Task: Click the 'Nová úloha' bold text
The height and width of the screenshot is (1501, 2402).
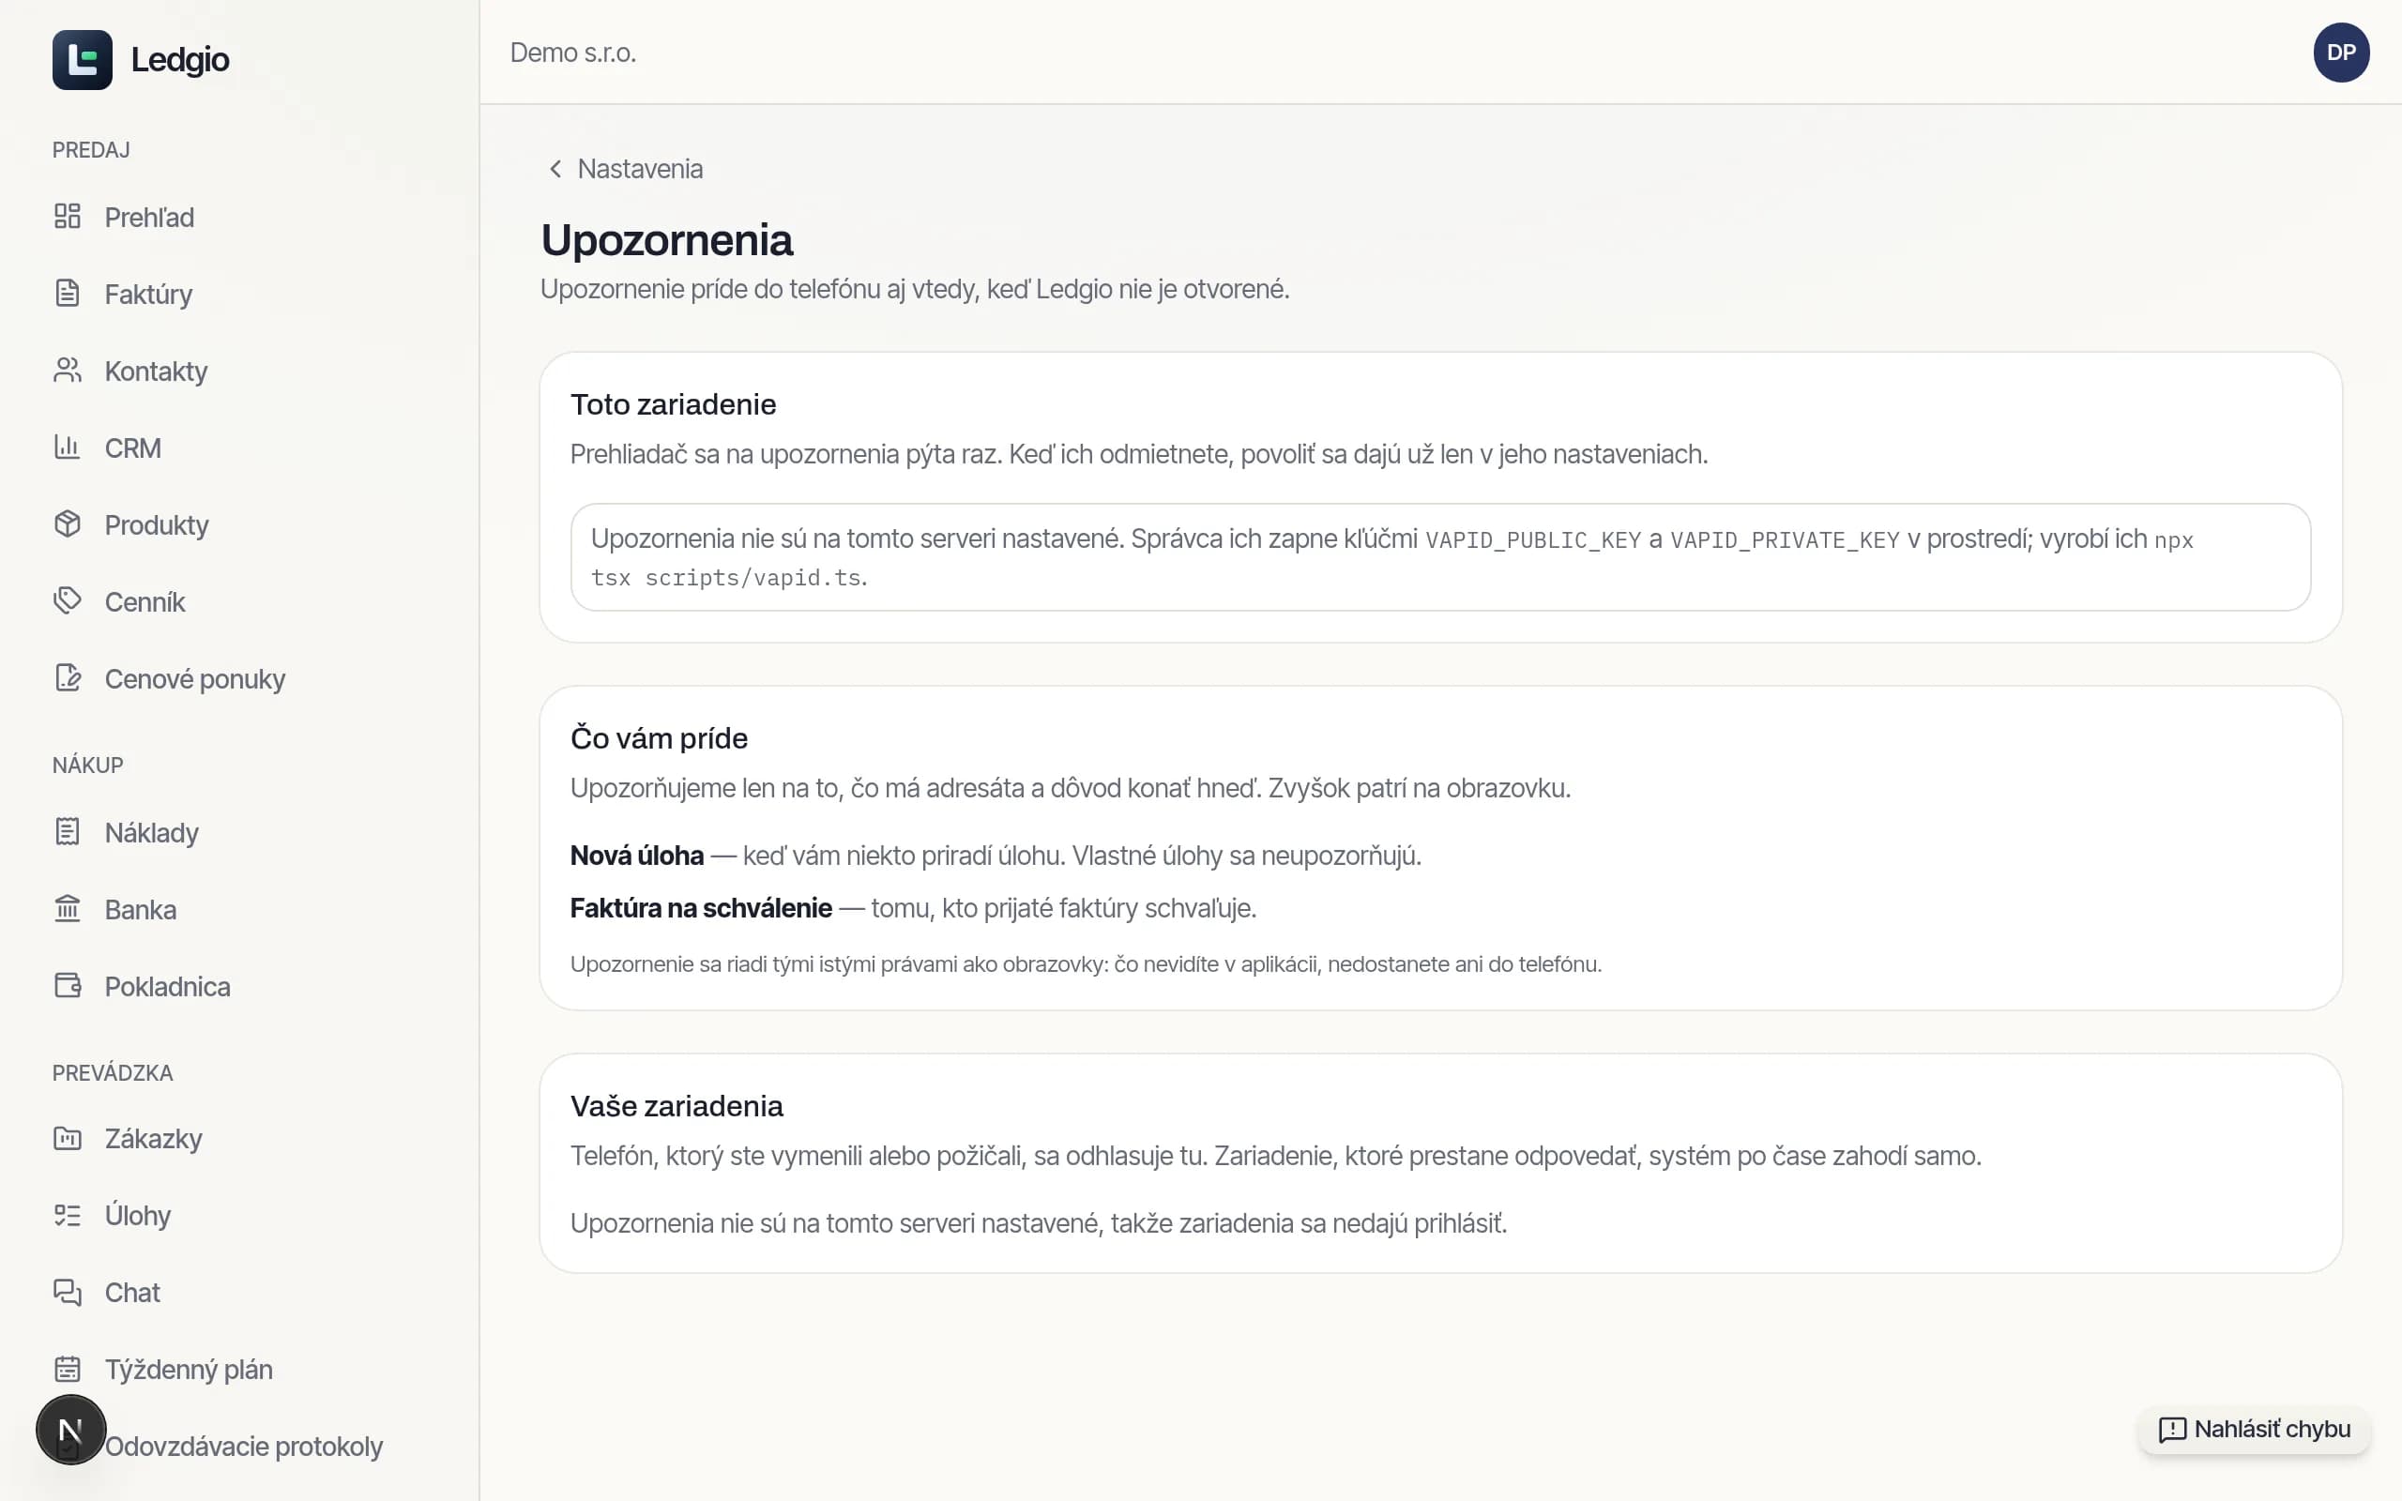Action: pos(636,855)
